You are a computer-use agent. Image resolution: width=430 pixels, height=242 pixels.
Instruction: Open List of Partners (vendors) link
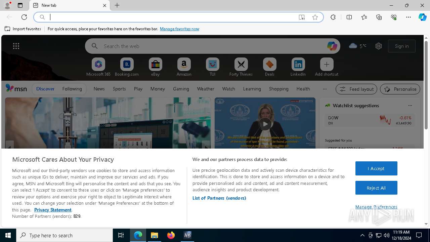(219, 198)
